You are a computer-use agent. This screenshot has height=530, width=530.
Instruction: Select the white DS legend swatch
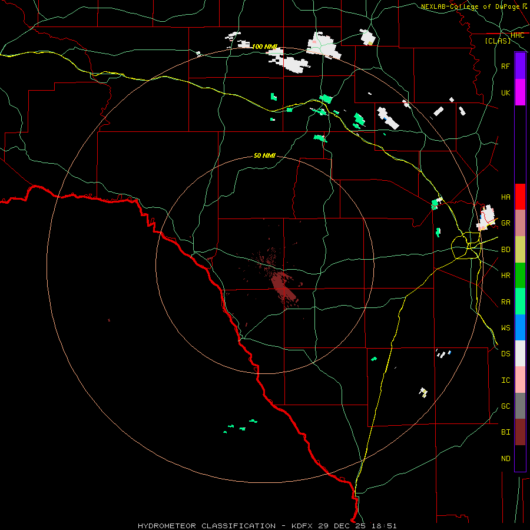pyautogui.click(x=520, y=353)
